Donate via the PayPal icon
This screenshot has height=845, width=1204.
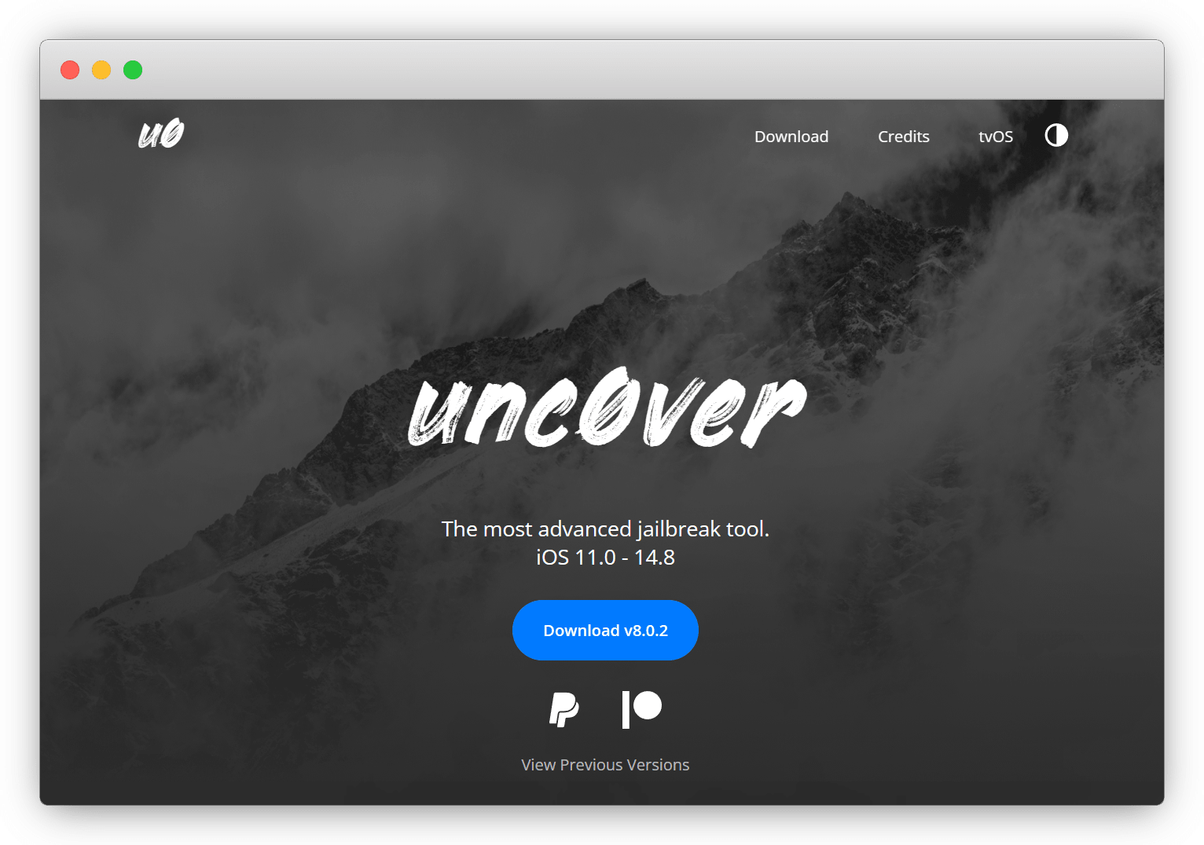pos(563,709)
